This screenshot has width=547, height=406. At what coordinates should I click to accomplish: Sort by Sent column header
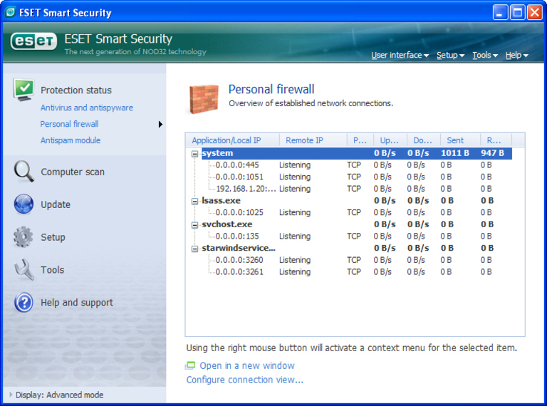point(460,140)
